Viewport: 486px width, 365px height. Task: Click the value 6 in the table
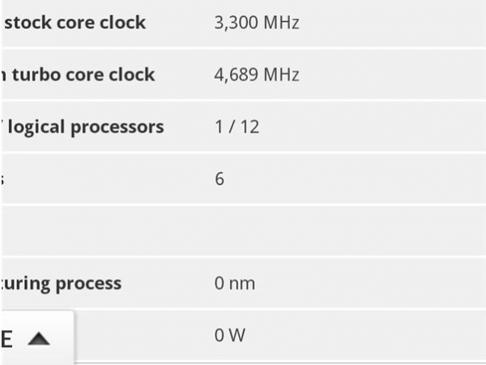[x=220, y=178]
